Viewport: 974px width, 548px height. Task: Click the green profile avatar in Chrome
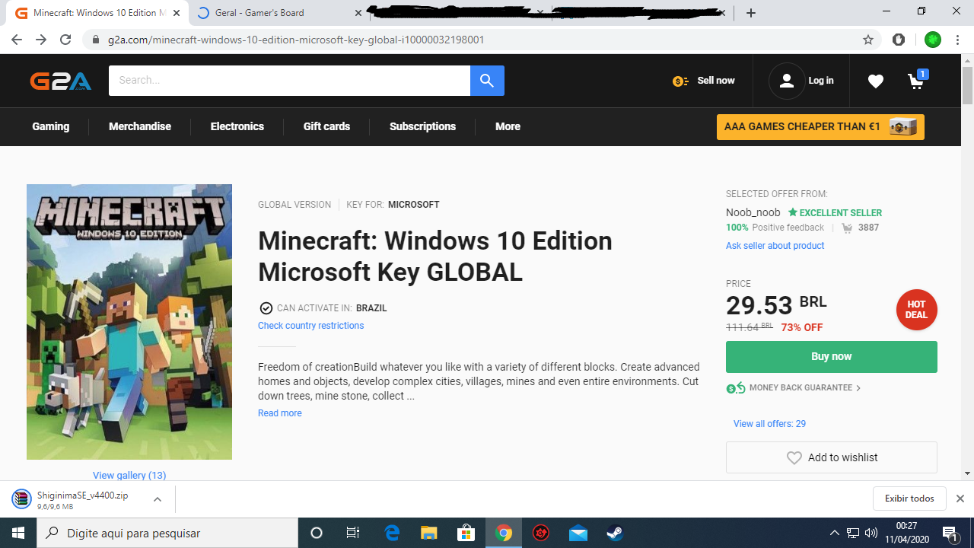click(x=933, y=40)
